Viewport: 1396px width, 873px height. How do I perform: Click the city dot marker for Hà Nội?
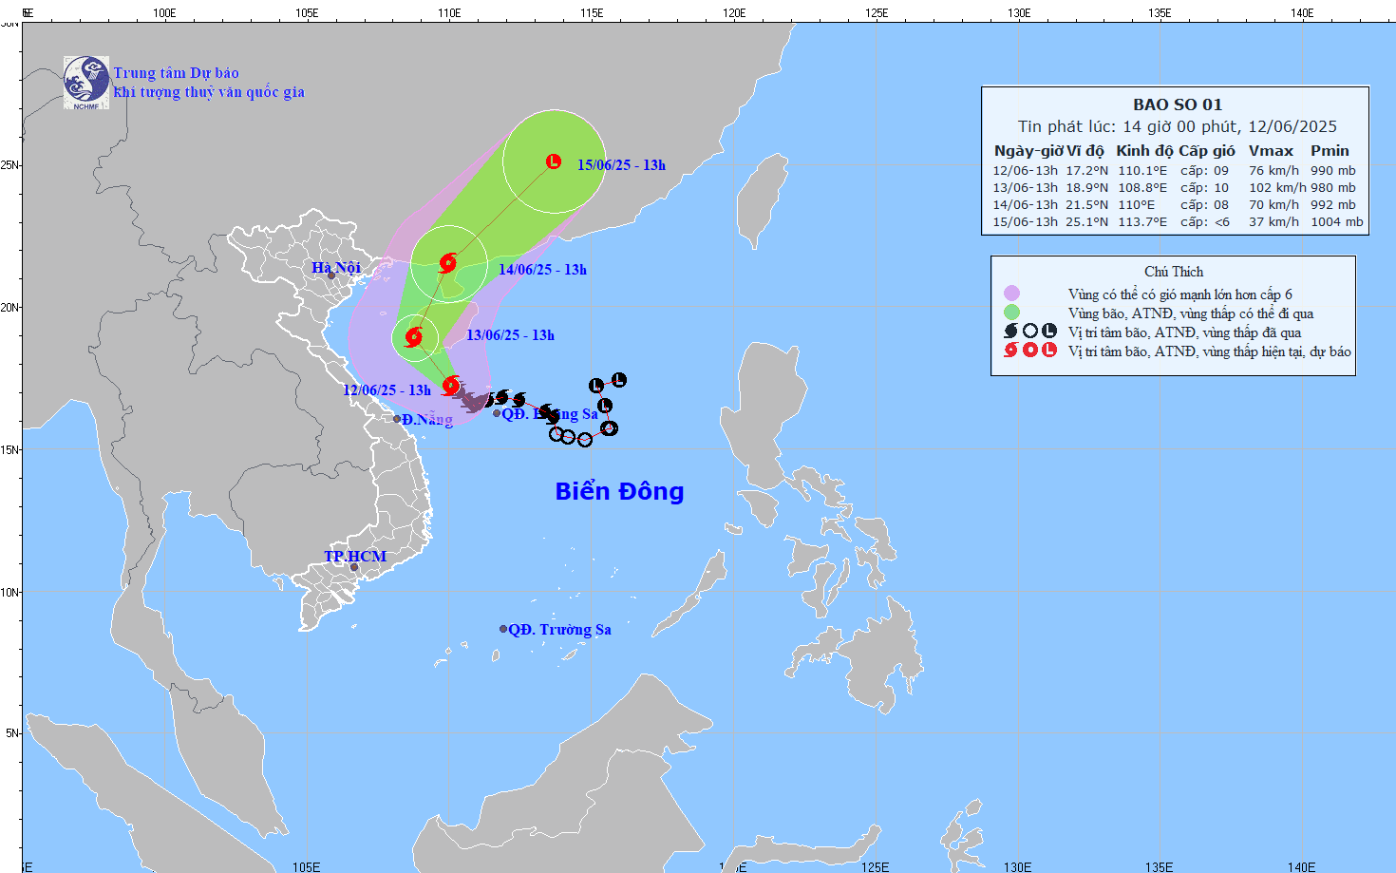(x=331, y=275)
